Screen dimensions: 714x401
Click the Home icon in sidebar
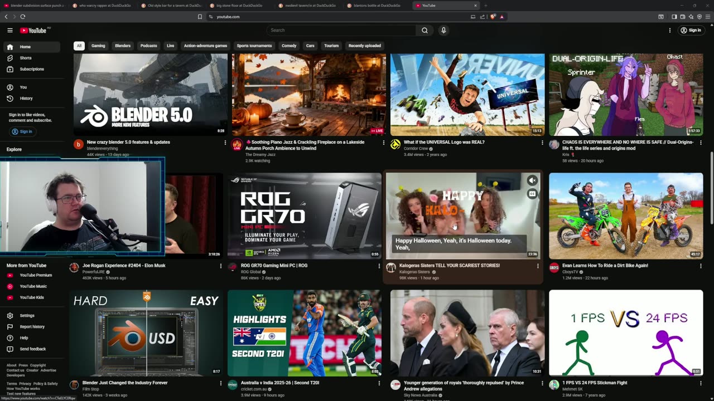(9, 47)
